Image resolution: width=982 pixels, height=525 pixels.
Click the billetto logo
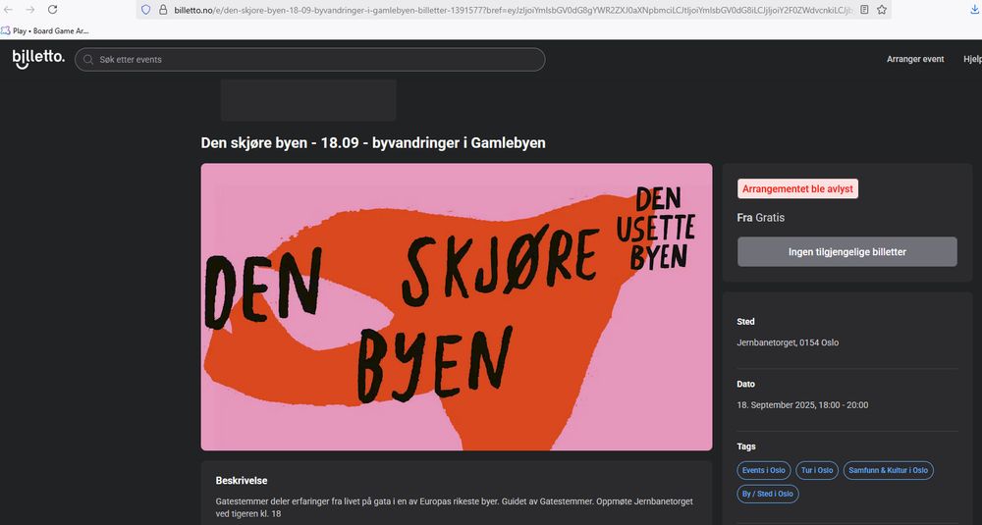click(38, 58)
